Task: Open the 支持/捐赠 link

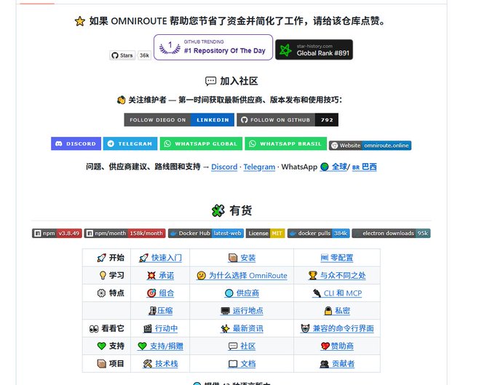Action: [160, 346]
